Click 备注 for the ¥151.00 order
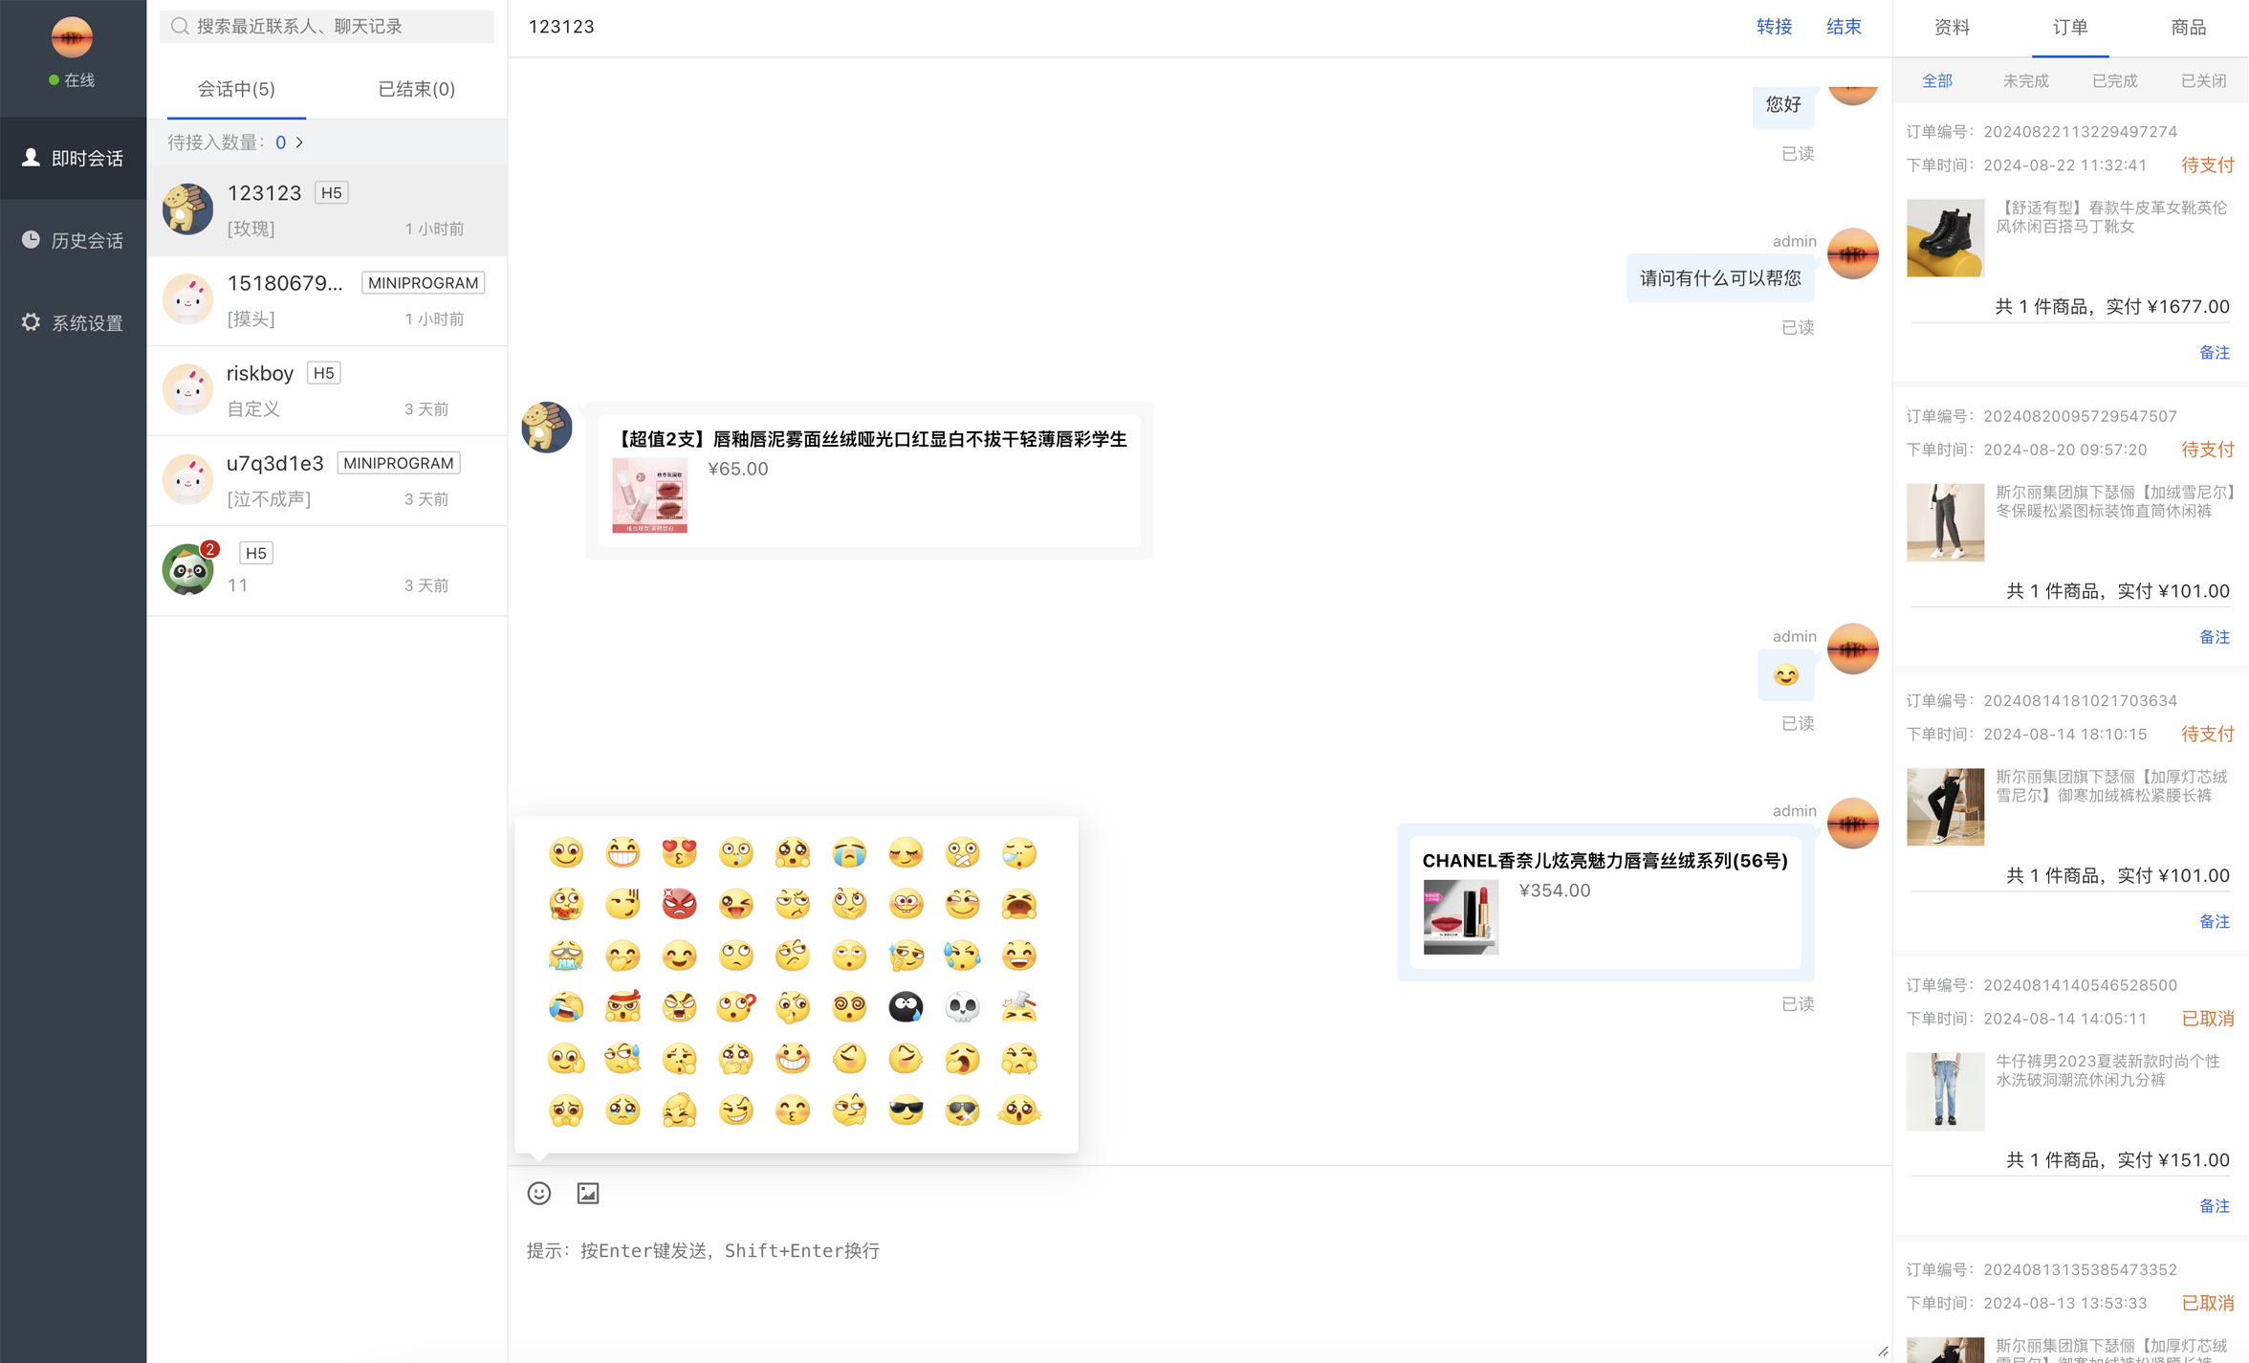Viewport: 2249px width, 1363px height. [x=2215, y=1205]
